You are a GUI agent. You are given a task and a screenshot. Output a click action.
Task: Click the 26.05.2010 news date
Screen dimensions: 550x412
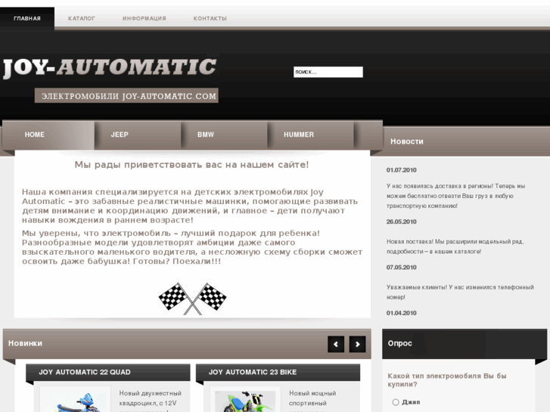point(401,221)
